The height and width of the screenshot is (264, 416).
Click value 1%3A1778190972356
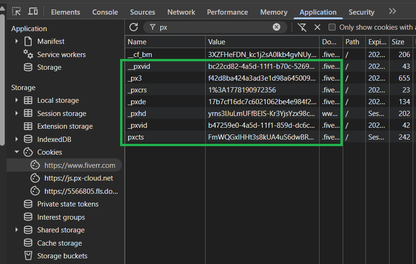point(242,90)
